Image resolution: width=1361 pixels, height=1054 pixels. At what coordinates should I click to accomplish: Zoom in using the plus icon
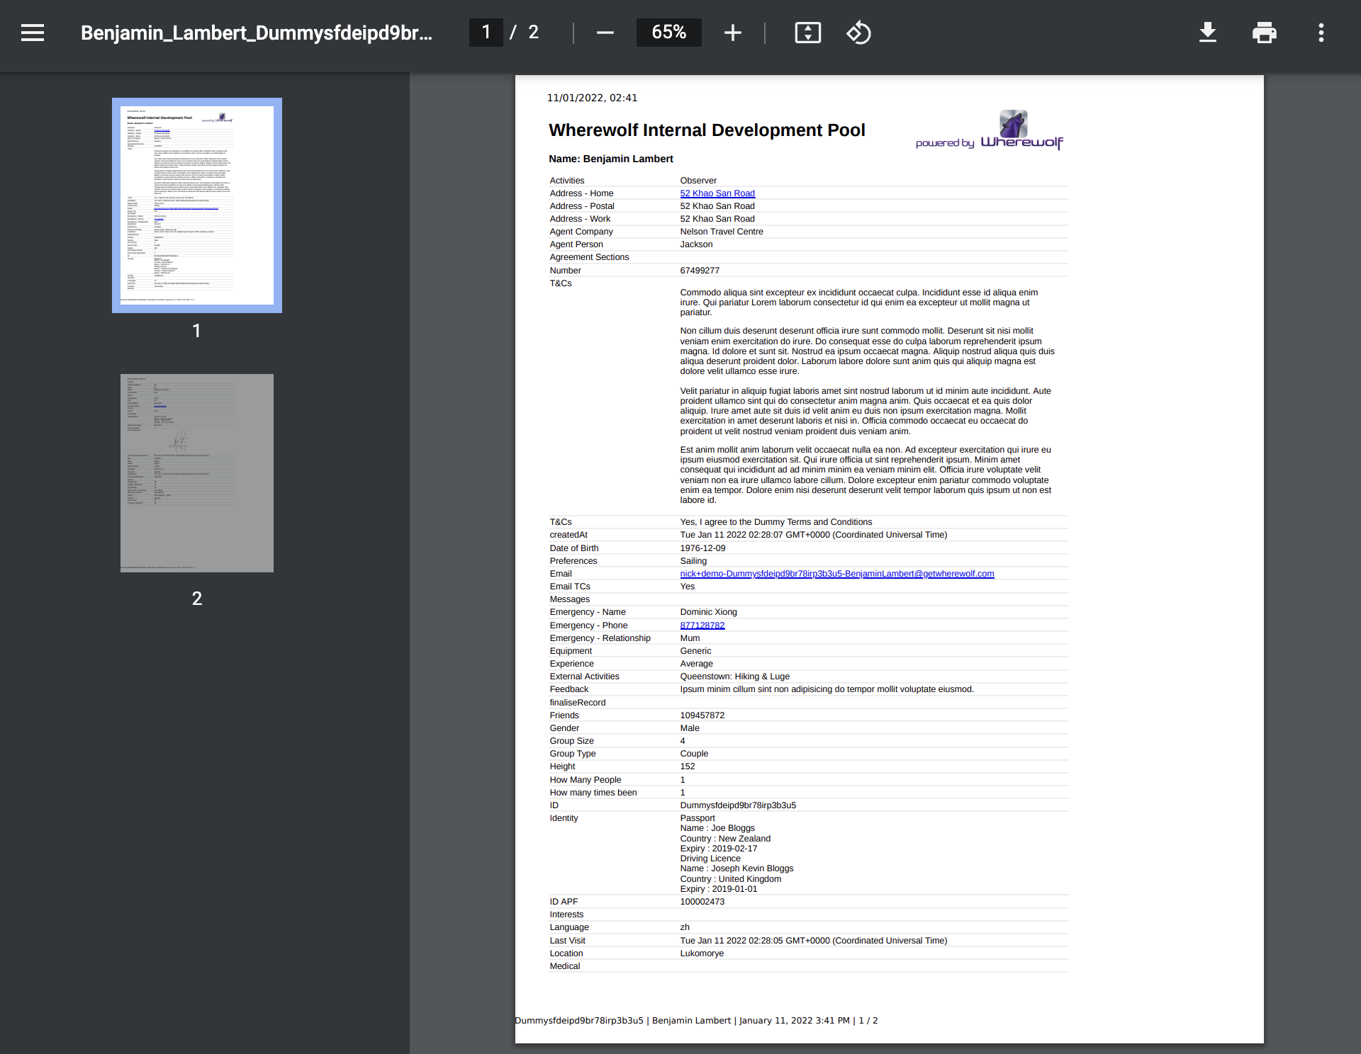coord(732,33)
